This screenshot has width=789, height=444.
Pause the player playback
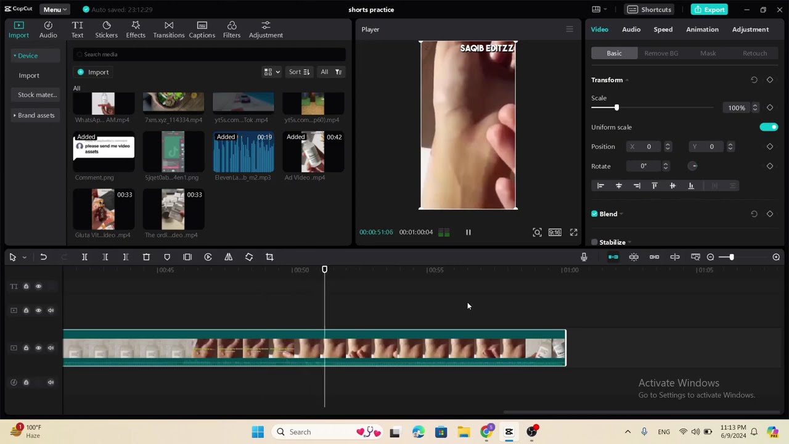coord(468,232)
